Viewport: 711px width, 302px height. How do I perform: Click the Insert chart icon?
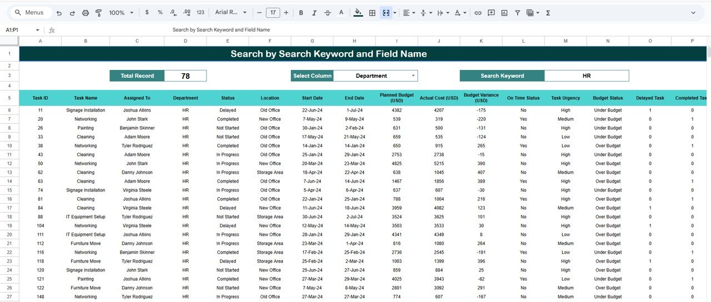point(504,13)
